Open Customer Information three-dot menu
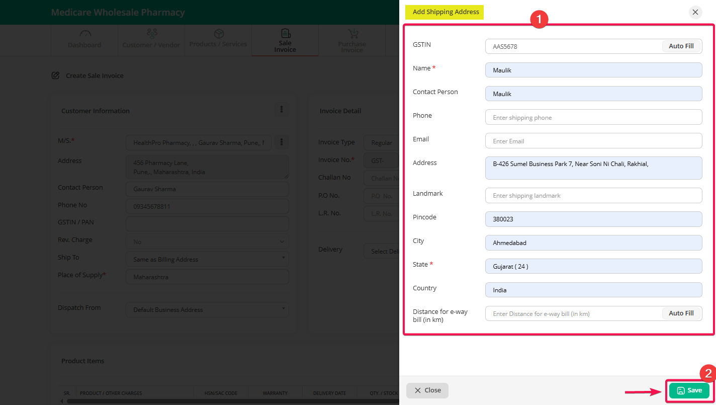This screenshot has height=405, width=716. click(282, 109)
